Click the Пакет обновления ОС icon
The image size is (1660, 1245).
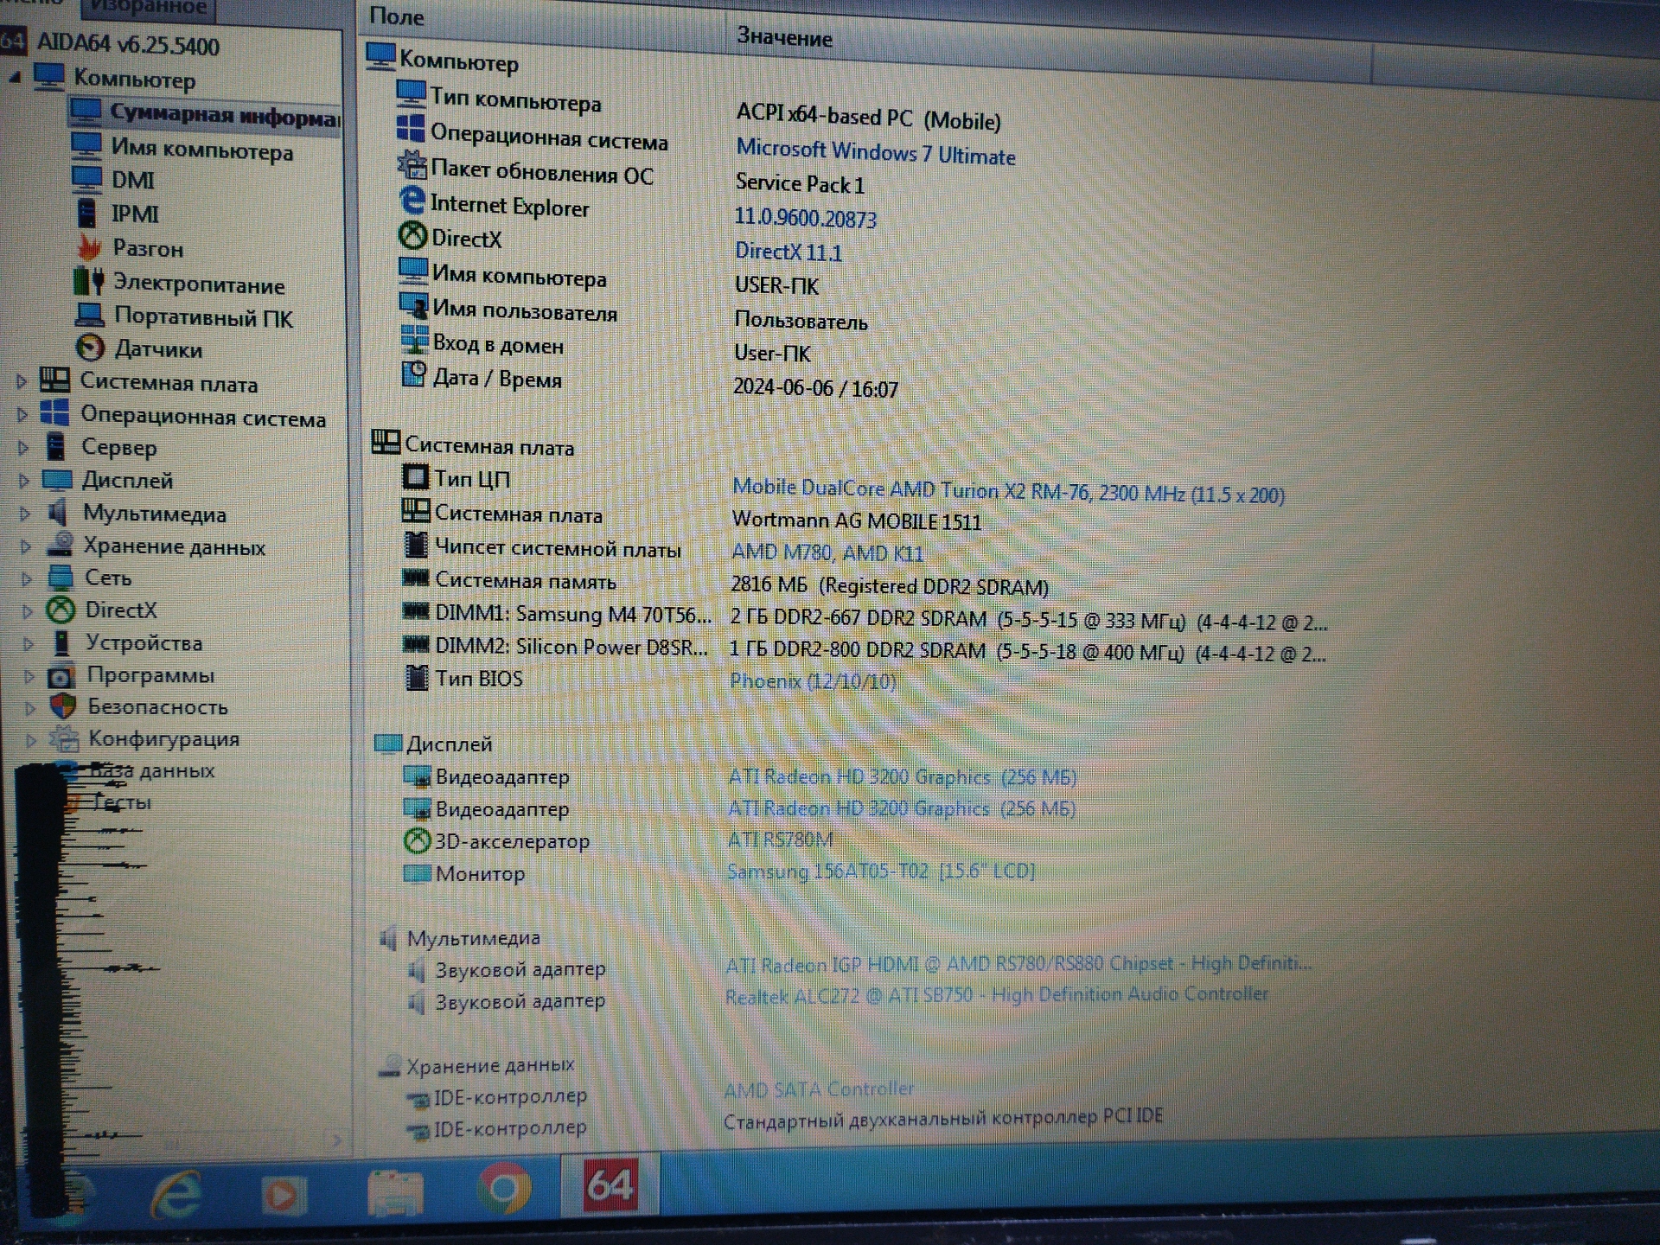point(412,165)
